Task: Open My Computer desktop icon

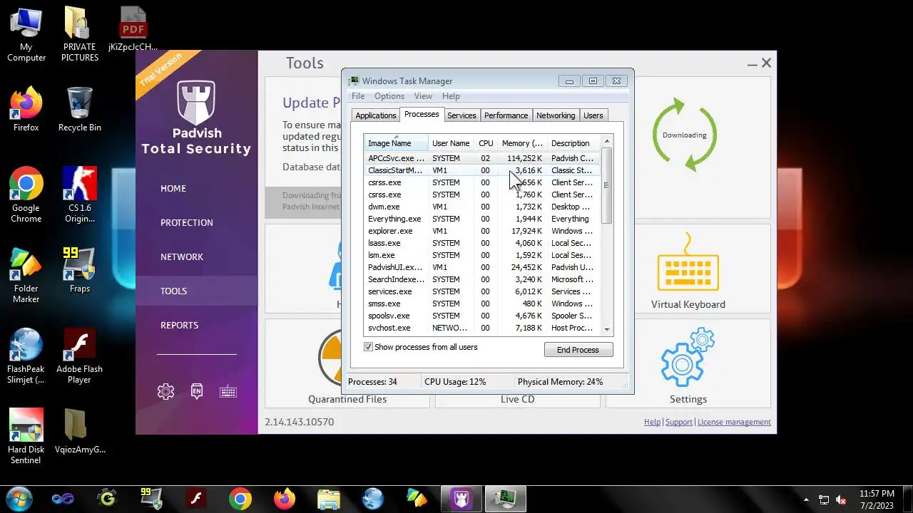Action: [x=26, y=34]
